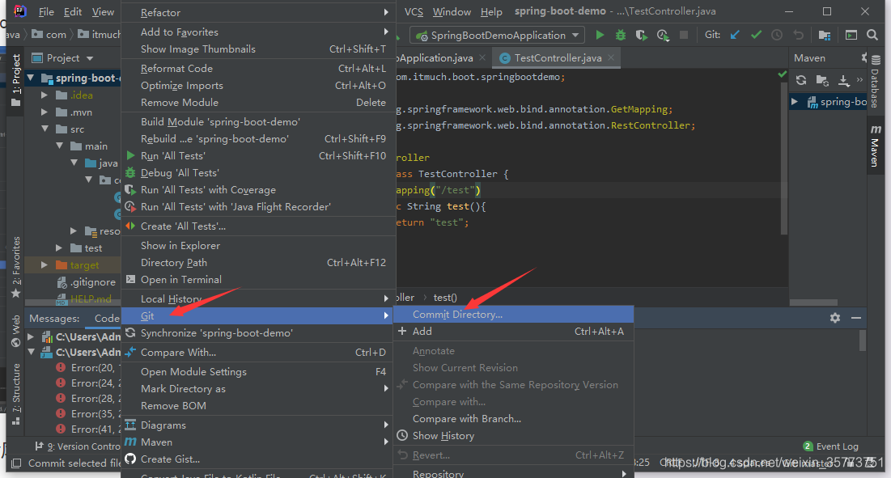The image size is (891, 478).
Task: Open the Database side panel
Action: pyautogui.click(x=875, y=82)
